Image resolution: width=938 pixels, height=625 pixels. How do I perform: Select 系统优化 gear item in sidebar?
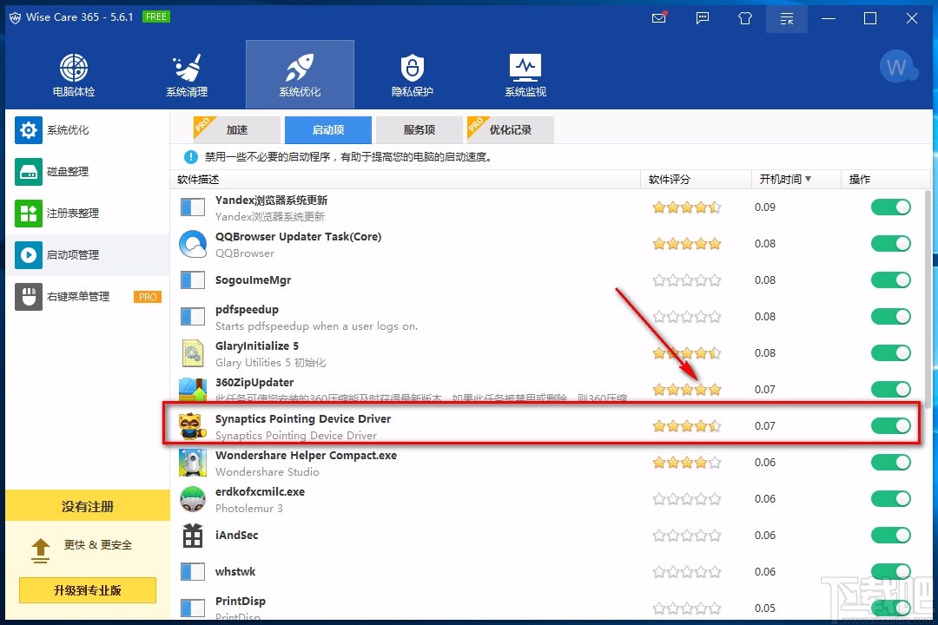(x=88, y=130)
